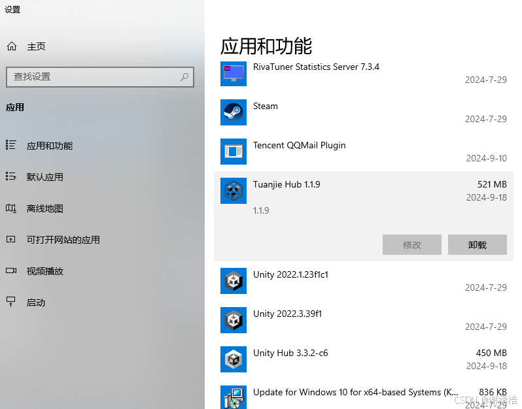Open the 主页 home page
The image size is (522, 409).
click(36, 46)
